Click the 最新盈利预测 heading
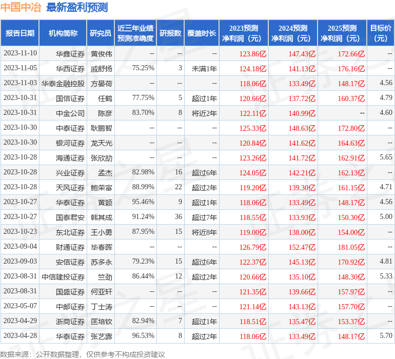The height and width of the screenshot is (359, 395). (x=77, y=7)
